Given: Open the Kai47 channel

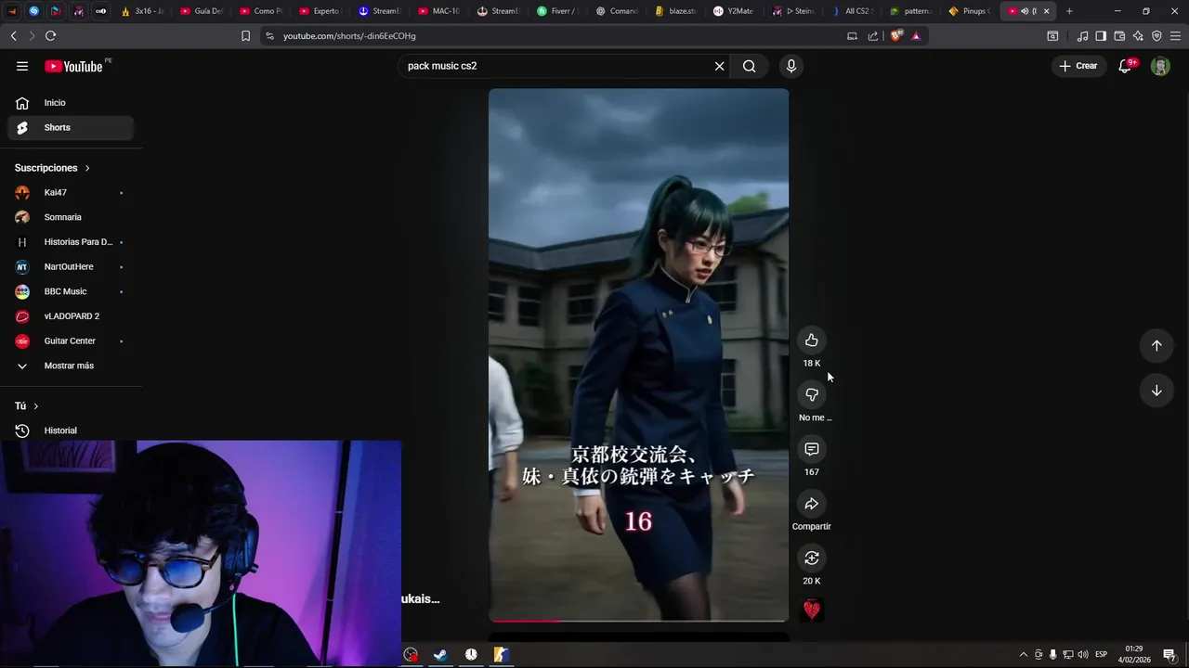Looking at the screenshot, I should 71,192.
